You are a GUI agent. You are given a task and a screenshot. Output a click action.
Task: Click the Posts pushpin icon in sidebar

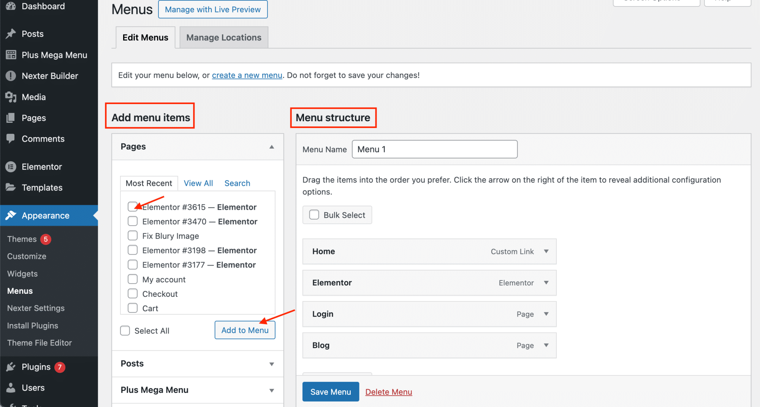(11, 34)
